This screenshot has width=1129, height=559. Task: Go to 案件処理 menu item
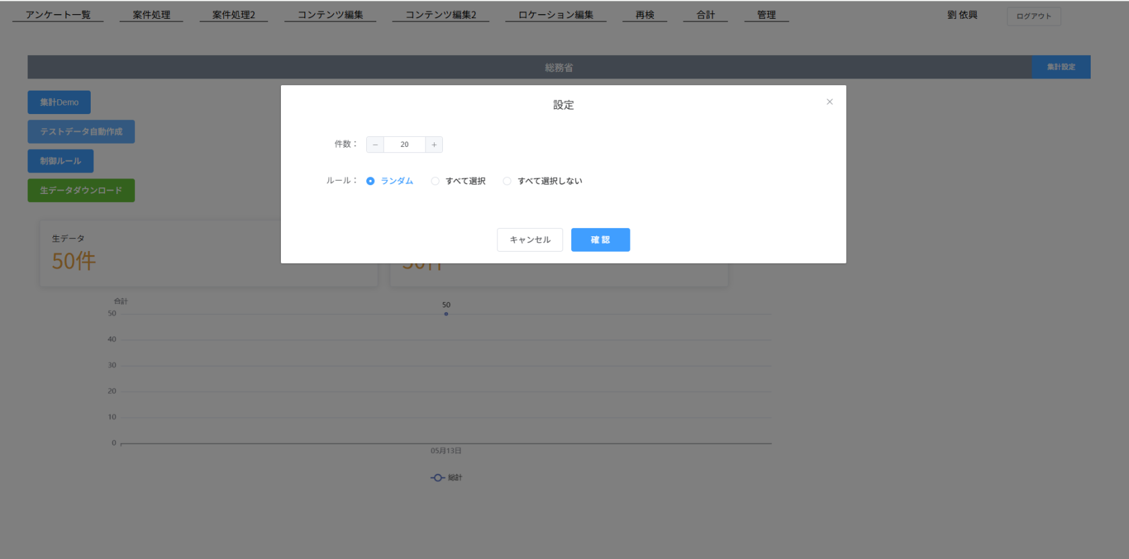point(151,15)
